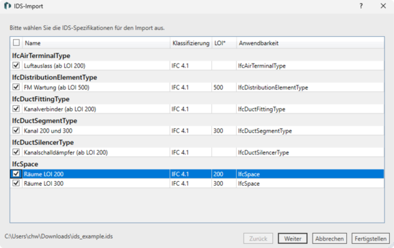
Task: Sort by Anwendbarkeit column header
Action: 310,43
